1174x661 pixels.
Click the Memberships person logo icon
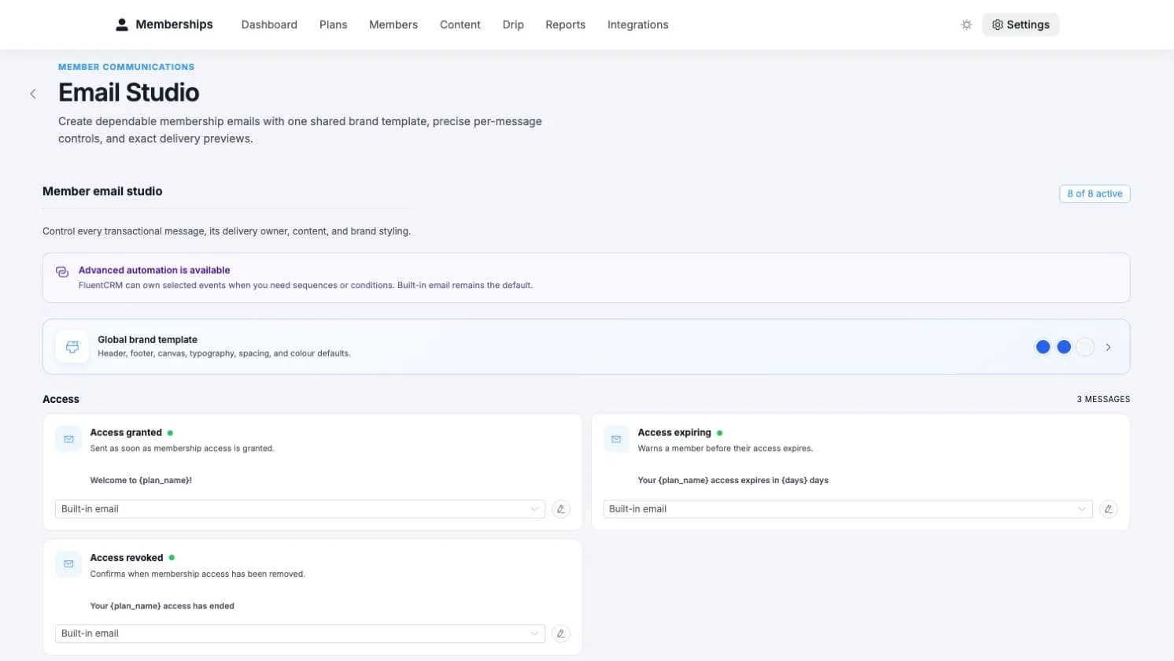(x=122, y=24)
